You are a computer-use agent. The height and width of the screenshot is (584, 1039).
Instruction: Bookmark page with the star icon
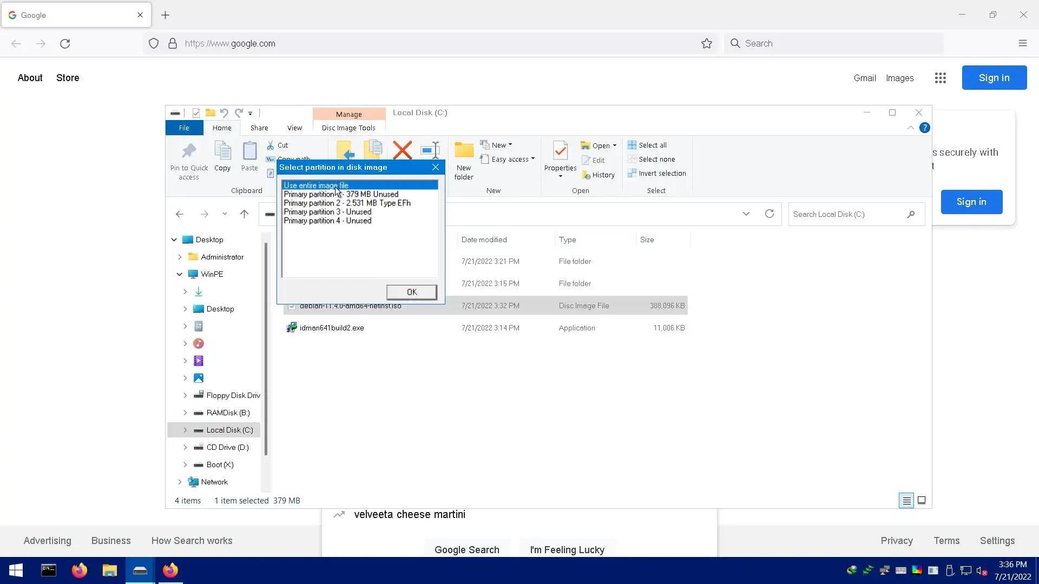click(707, 44)
